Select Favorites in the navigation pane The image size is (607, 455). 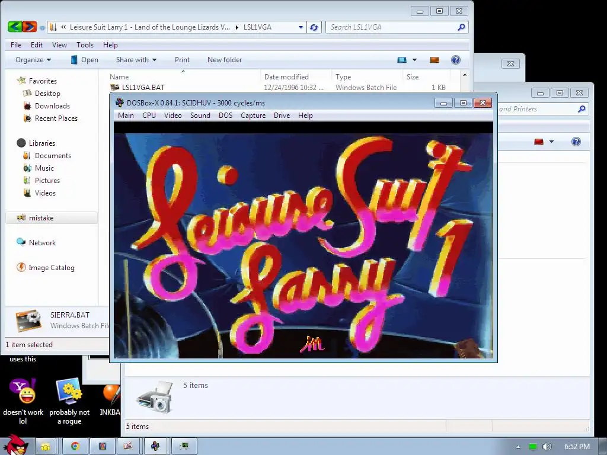43,81
